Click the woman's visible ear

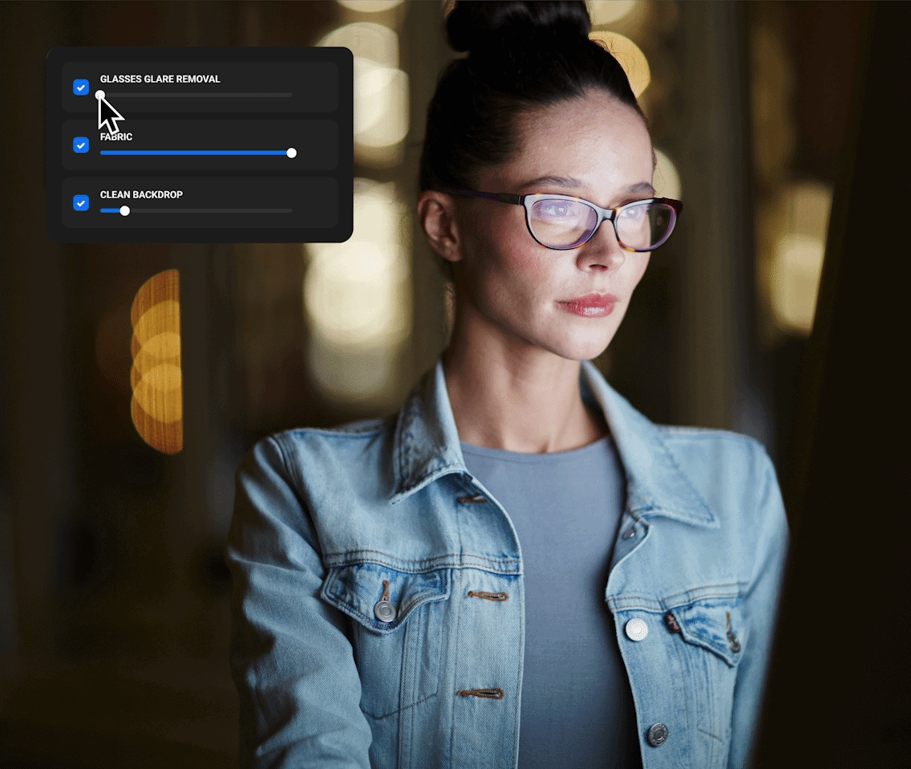pos(439,226)
